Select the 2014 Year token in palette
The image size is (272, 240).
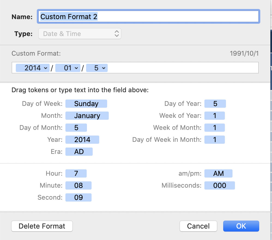[x=82, y=140]
